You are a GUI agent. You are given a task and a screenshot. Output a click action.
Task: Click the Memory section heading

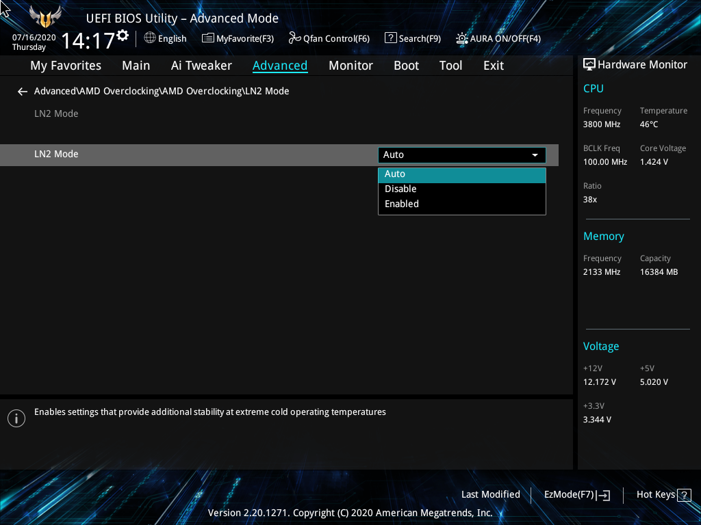pos(604,236)
